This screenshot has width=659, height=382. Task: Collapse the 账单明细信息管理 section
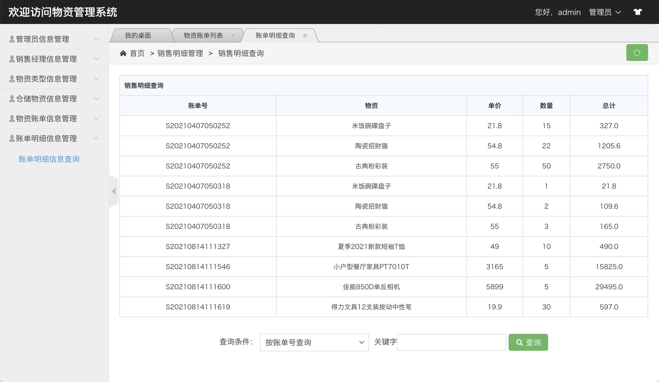[x=48, y=138]
